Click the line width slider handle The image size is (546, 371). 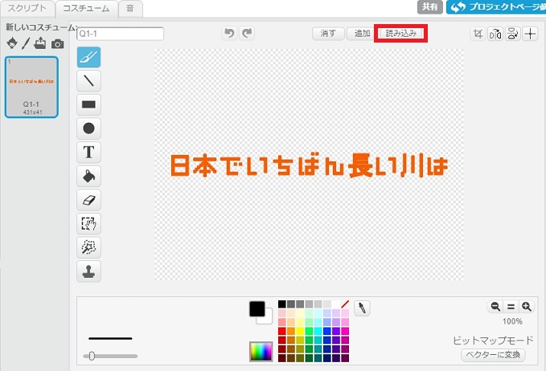coord(92,356)
